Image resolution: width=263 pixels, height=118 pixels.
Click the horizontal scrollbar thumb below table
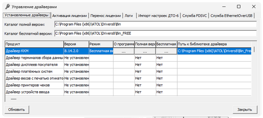tap(13, 99)
